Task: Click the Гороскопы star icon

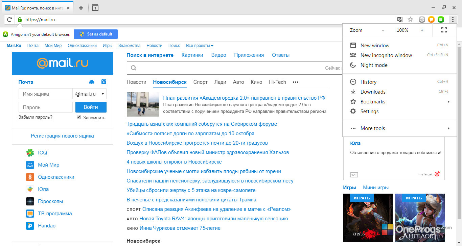Action: (x=30, y=201)
